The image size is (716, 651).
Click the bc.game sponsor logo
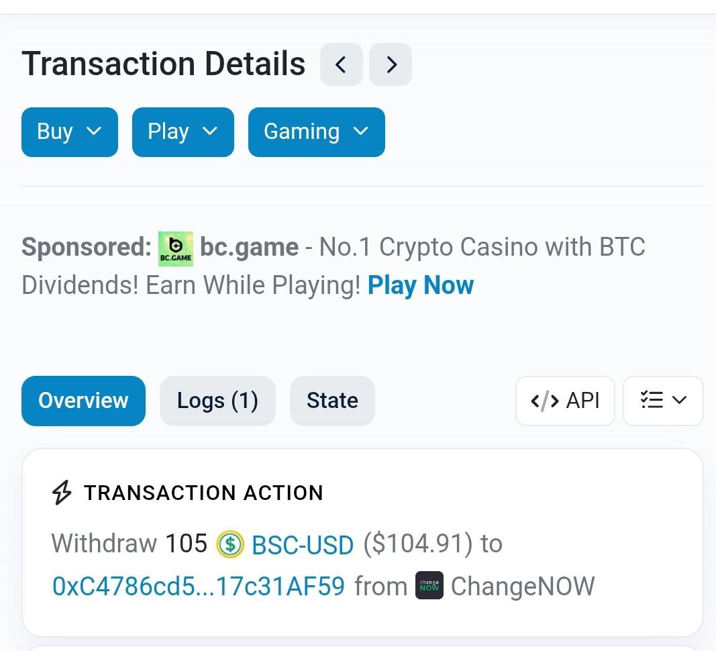tap(176, 248)
